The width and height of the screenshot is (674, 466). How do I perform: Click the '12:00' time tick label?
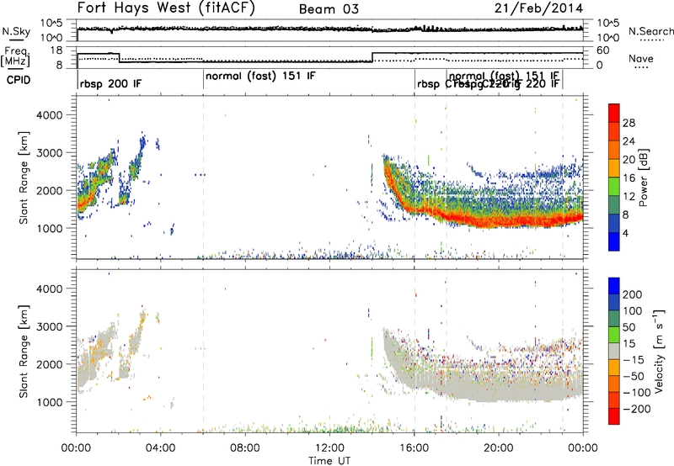point(329,447)
